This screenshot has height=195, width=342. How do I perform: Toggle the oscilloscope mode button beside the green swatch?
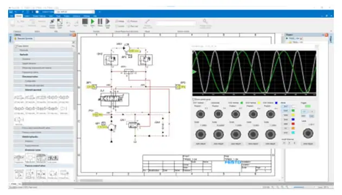(x=286, y=111)
